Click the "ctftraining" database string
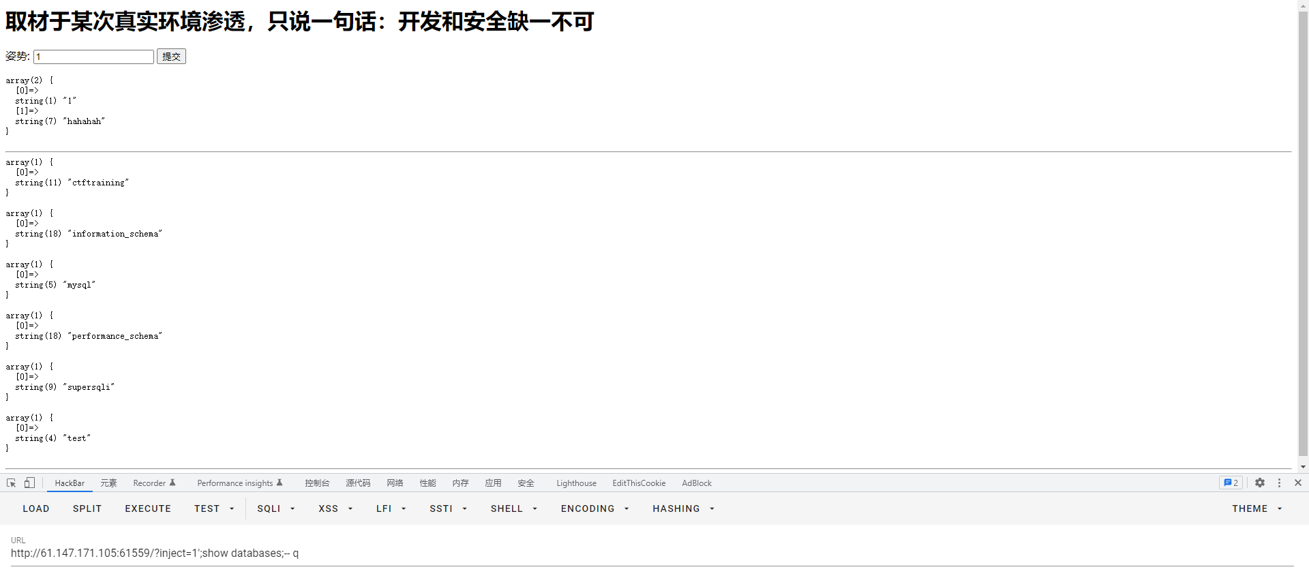The image size is (1309, 578). (98, 183)
